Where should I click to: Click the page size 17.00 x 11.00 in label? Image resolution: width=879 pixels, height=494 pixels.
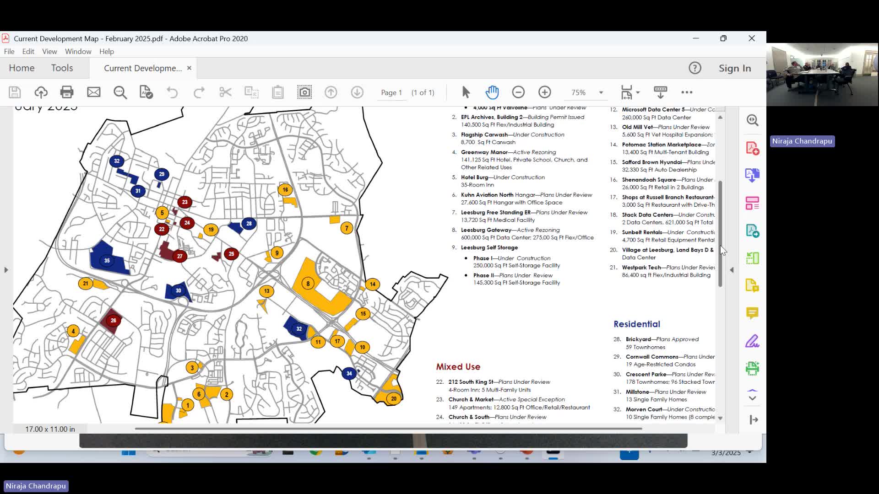50,429
